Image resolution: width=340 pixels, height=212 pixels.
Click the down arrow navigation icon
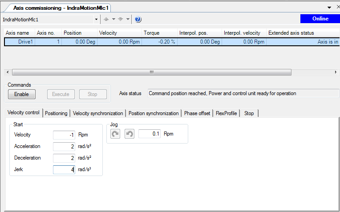pos(120,19)
